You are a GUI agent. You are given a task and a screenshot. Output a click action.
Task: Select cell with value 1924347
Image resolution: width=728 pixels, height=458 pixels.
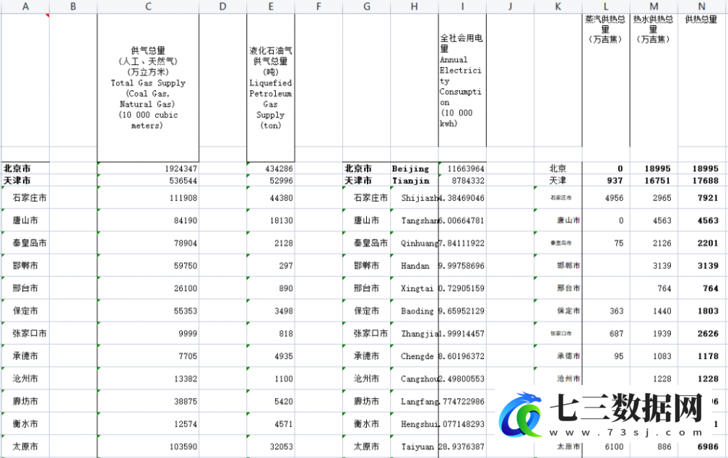(x=148, y=168)
